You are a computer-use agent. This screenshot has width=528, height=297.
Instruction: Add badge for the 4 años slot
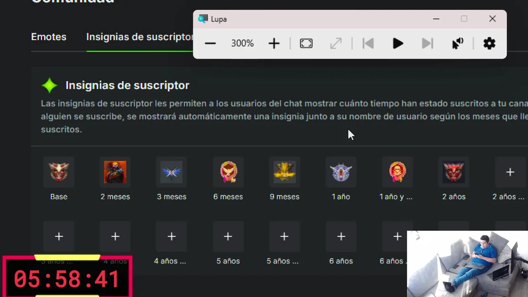coord(115,236)
